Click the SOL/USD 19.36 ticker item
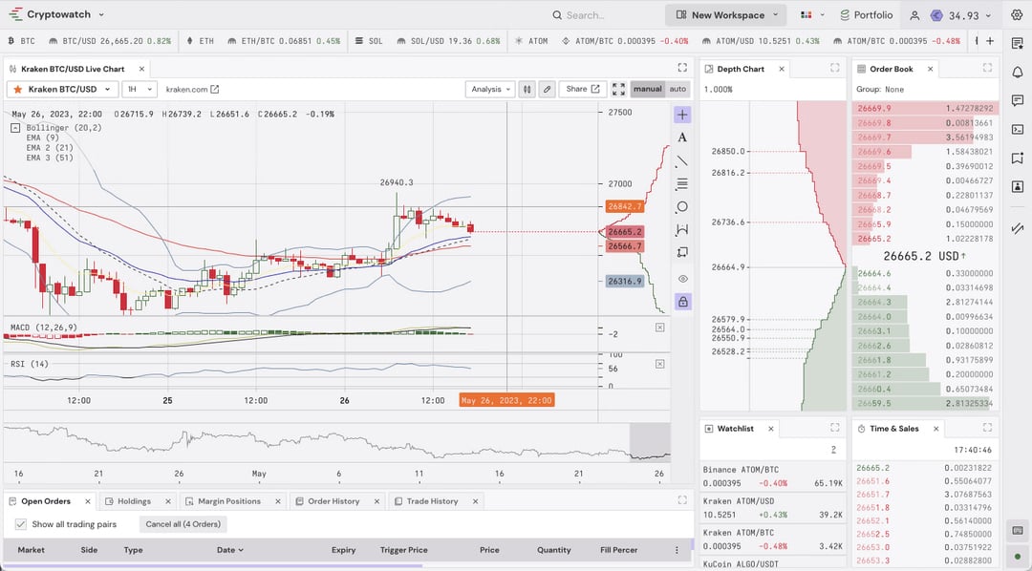The height and width of the screenshot is (571, 1032). tap(448, 41)
